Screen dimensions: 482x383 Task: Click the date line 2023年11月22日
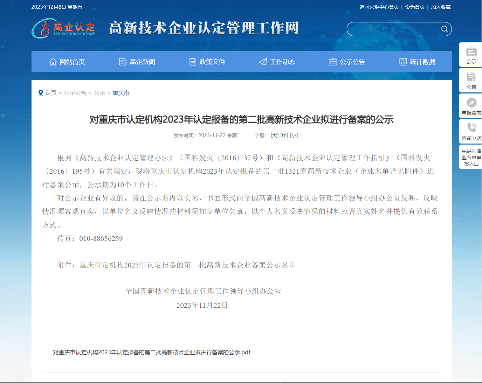pyautogui.click(x=202, y=305)
